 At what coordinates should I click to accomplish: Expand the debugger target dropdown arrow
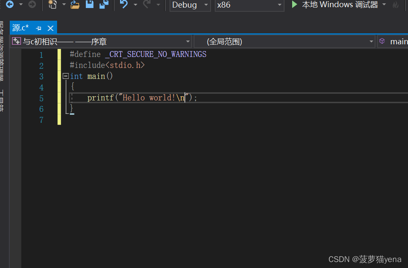384,4
